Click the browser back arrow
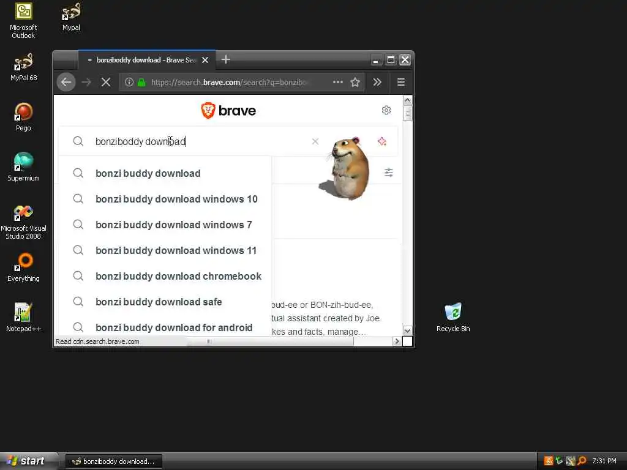The image size is (627, 470). (66, 83)
